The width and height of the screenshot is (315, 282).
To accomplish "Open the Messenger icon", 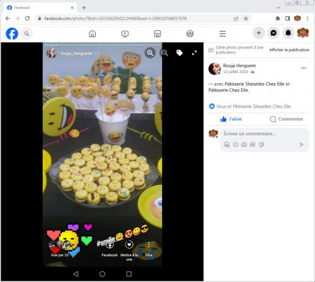I will (x=273, y=33).
